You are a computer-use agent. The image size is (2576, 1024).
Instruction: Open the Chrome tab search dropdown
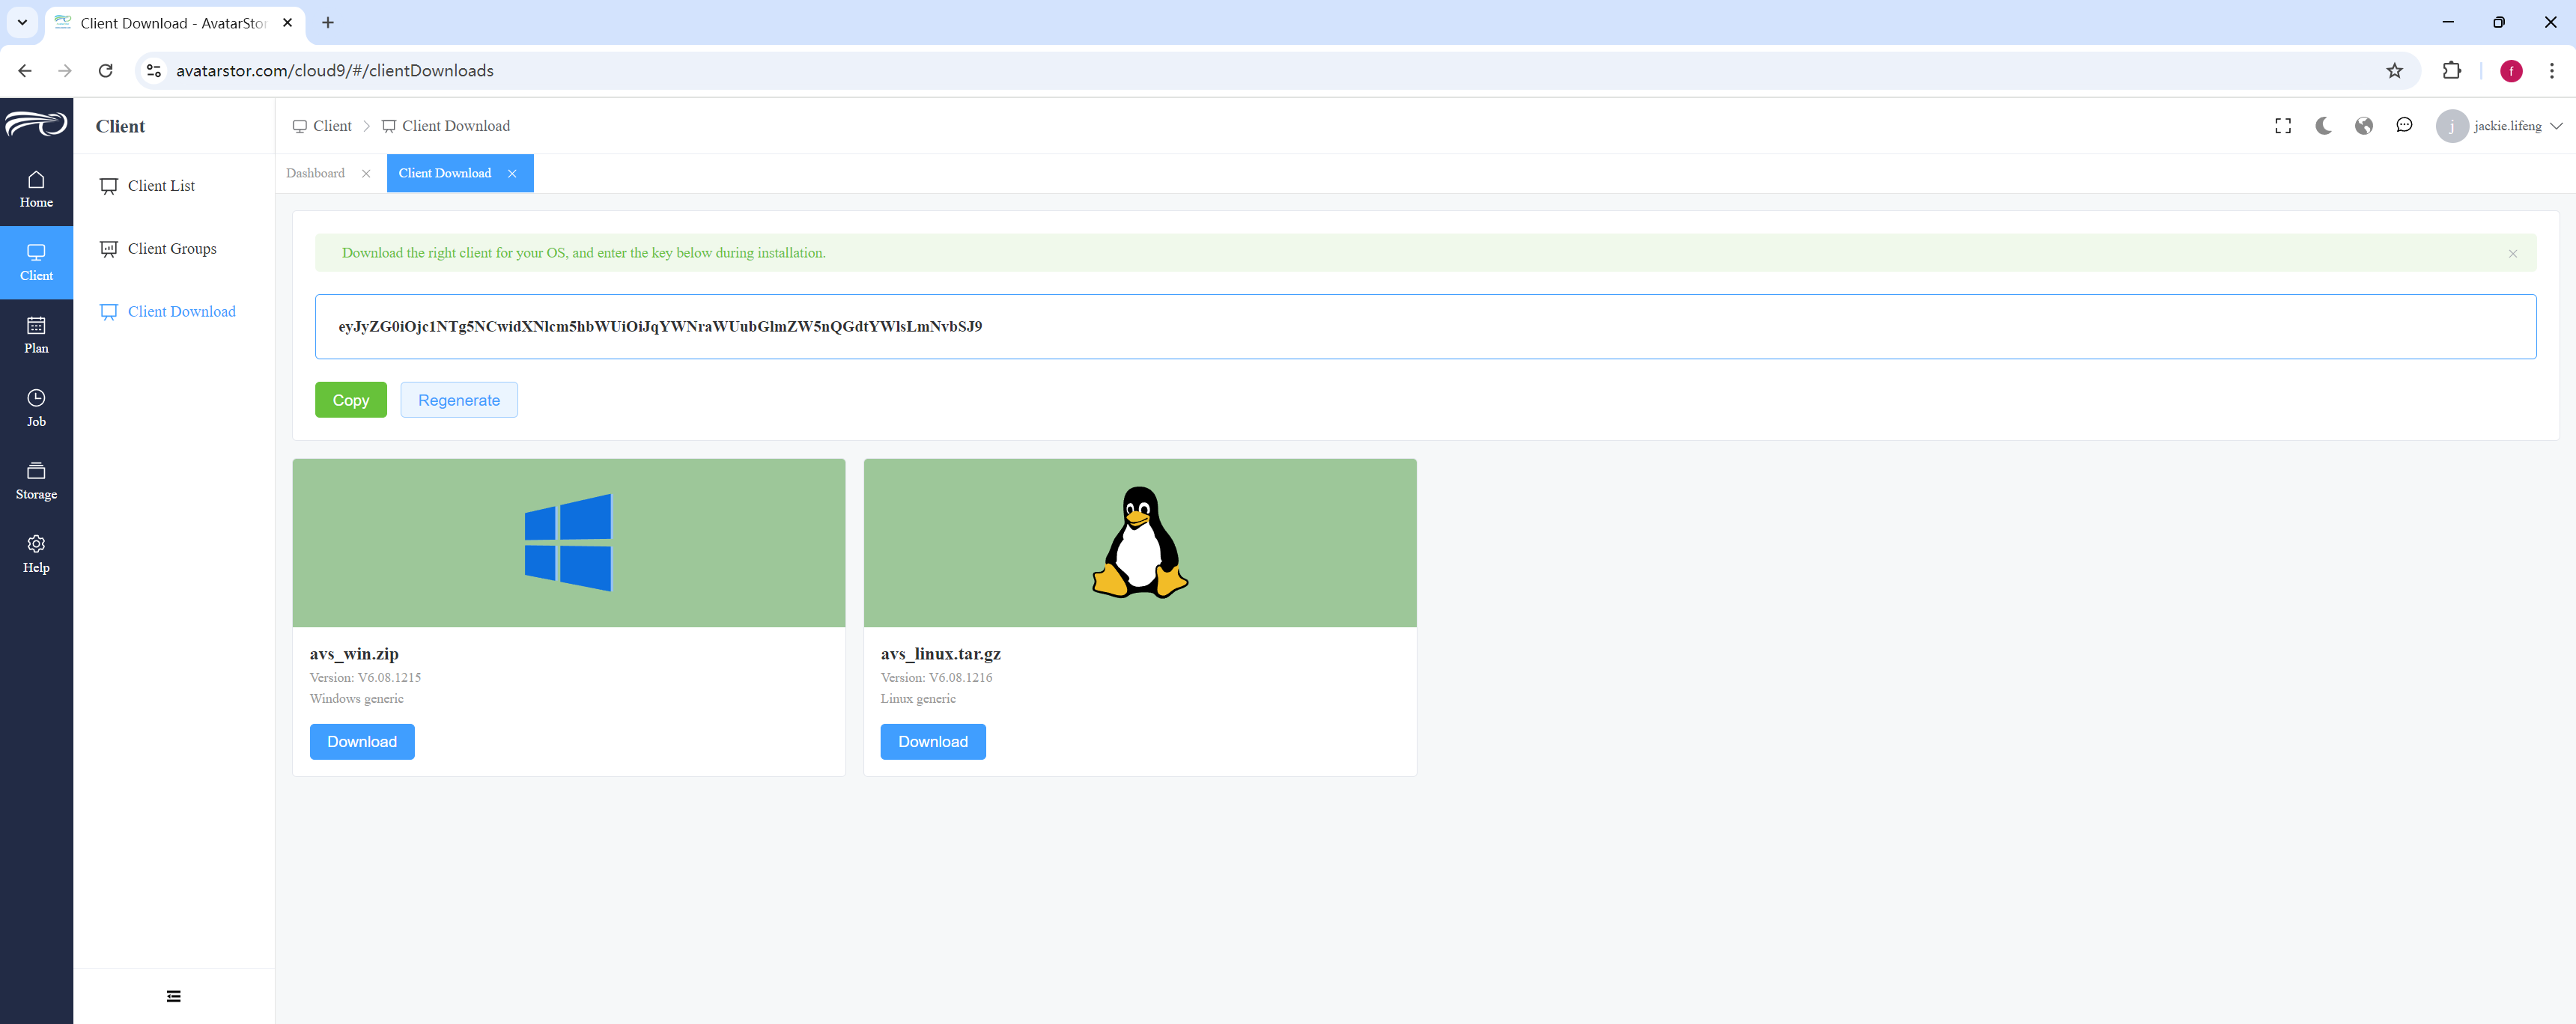(22, 22)
